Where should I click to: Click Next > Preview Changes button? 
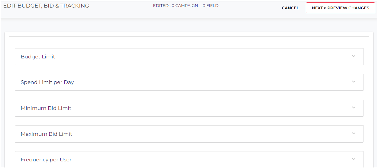(341, 8)
